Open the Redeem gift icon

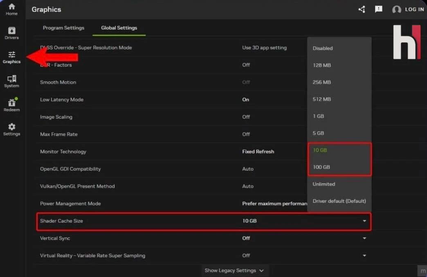pyautogui.click(x=11, y=105)
